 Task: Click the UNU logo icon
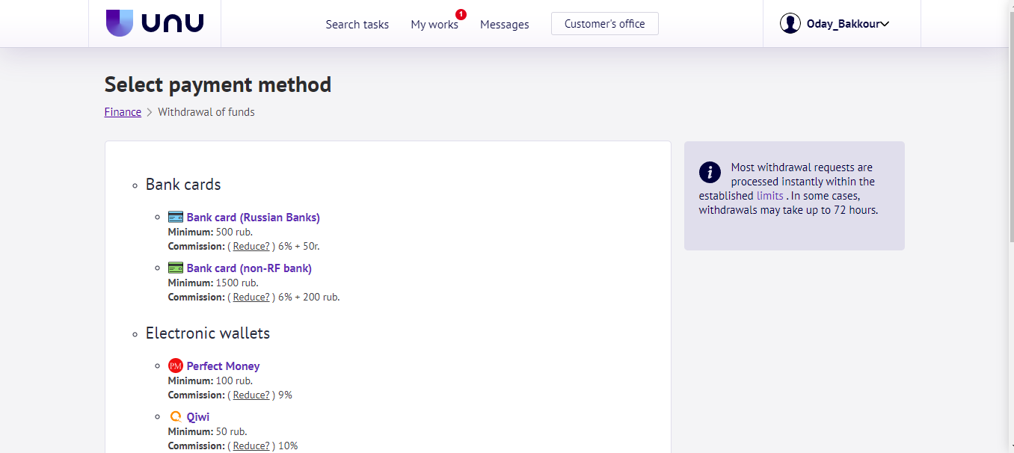pyautogui.click(x=120, y=23)
